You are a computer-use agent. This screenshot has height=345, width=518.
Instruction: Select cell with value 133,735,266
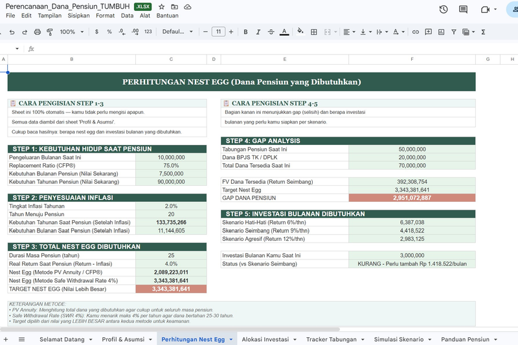(171, 223)
